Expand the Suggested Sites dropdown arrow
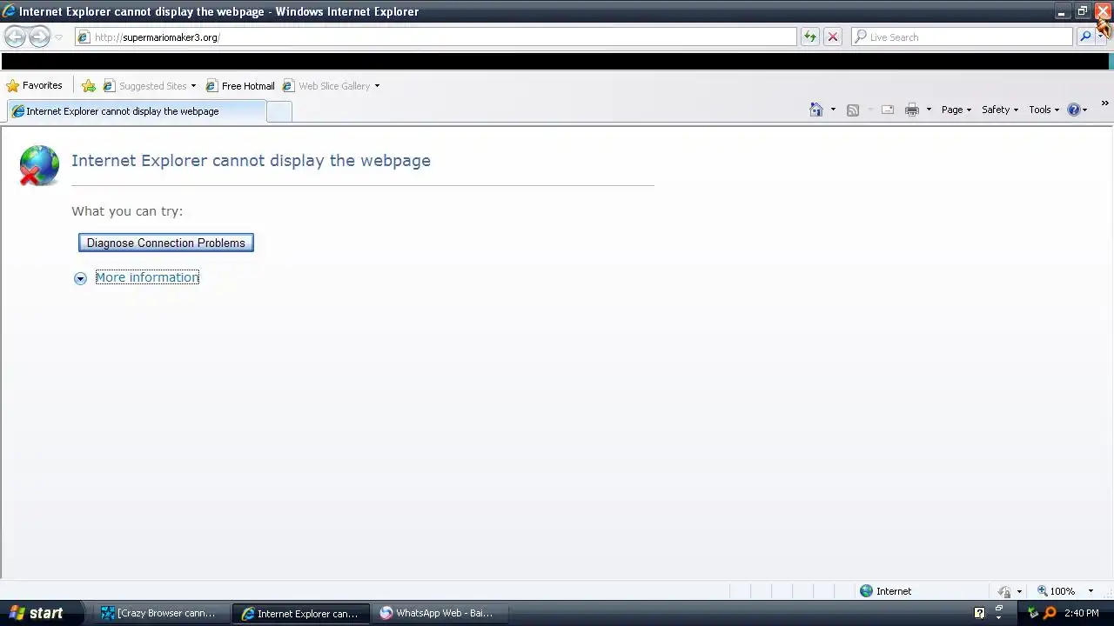Screen dimensions: 1114x626 click(x=193, y=86)
